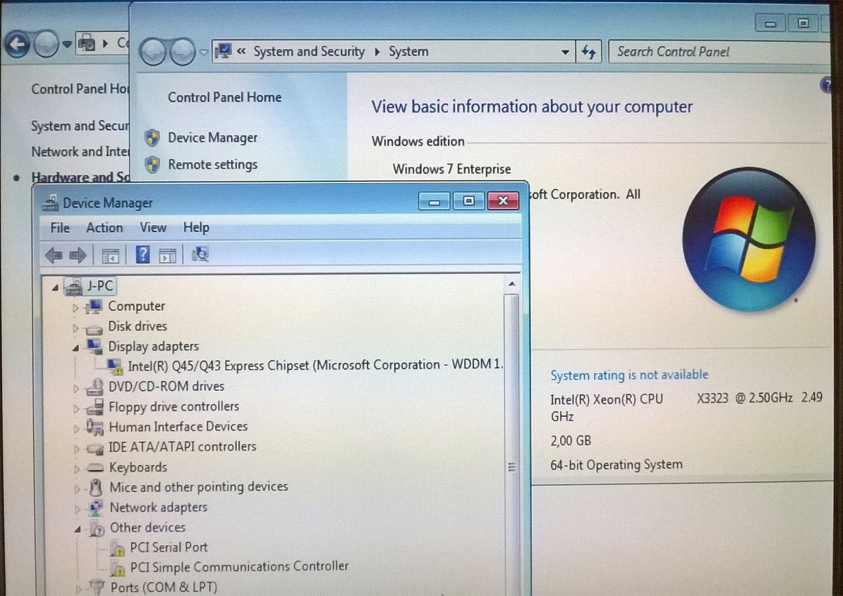This screenshot has height=596, width=843.
Task: Expand the DVD/CD-ROM drives node
Action: (x=76, y=389)
